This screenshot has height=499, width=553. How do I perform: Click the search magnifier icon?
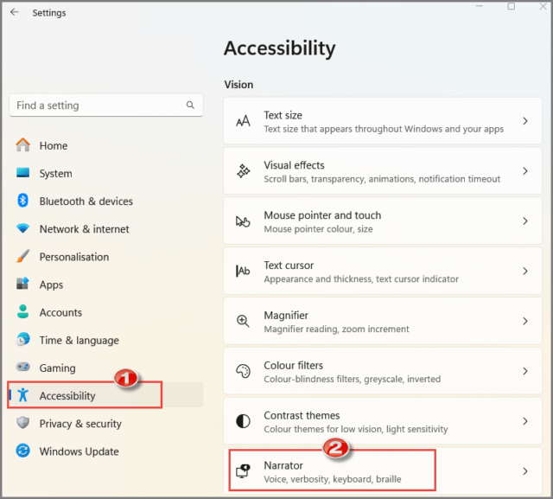click(190, 105)
